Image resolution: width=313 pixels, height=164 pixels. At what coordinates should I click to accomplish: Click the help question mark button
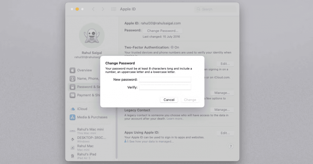(x=231, y=146)
